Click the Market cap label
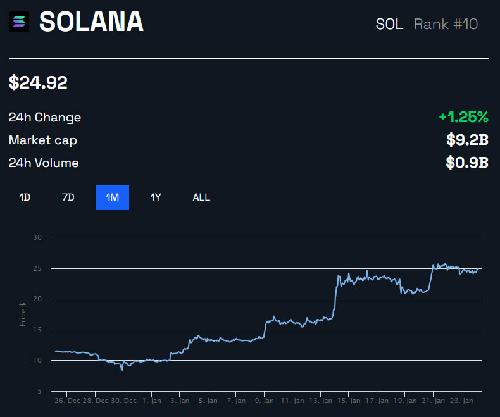The height and width of the screenshot is (417, 500). coord(43,140)
